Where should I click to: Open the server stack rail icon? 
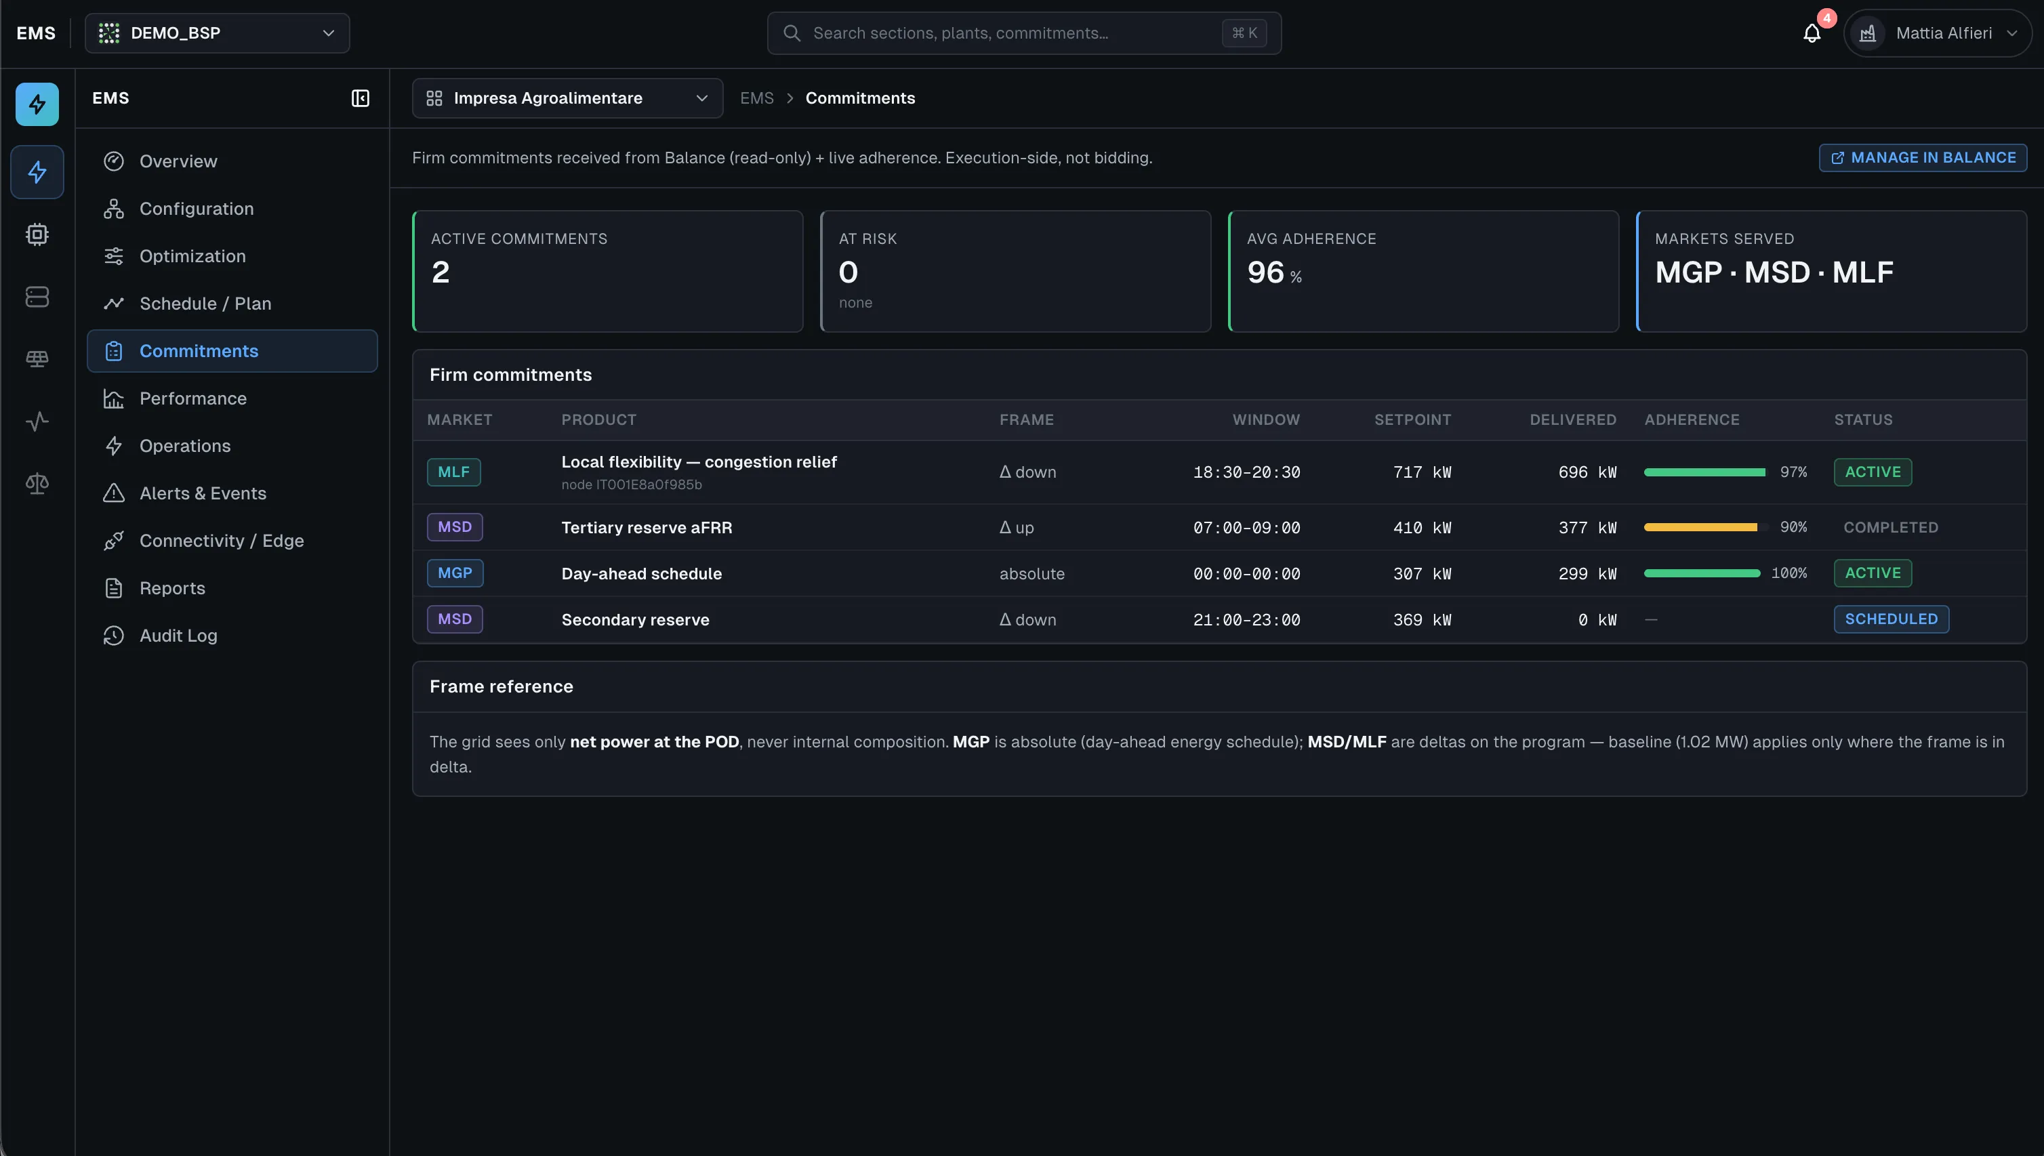click(x=37, y=297)
